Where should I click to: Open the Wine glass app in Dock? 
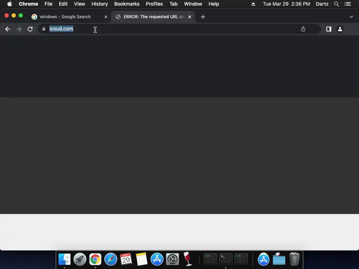coord(188,259)
